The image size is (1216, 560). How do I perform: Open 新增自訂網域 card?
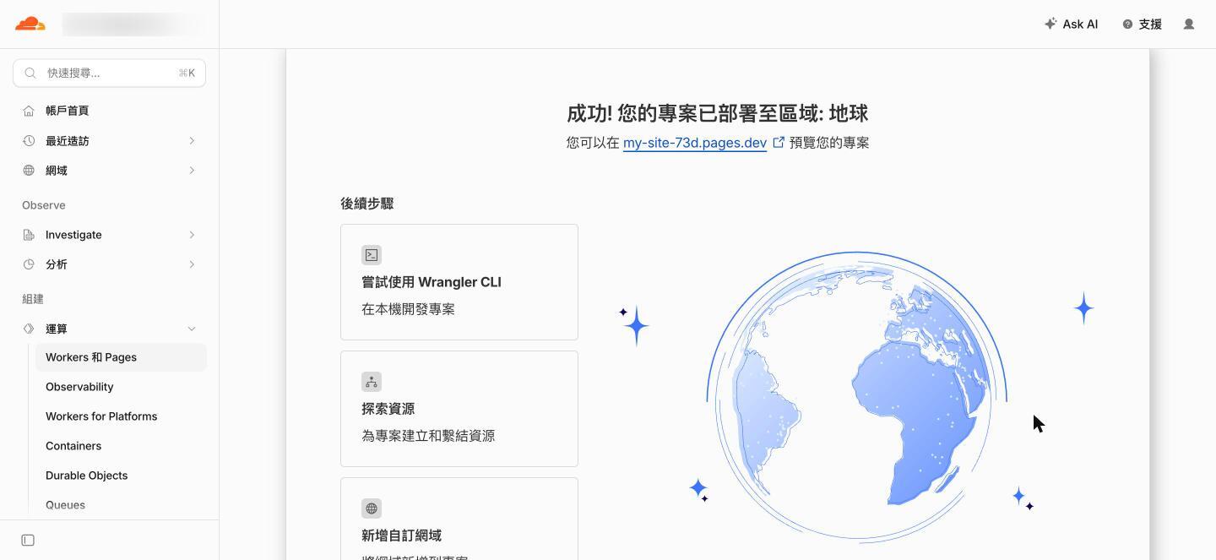[x=459, y=519]
